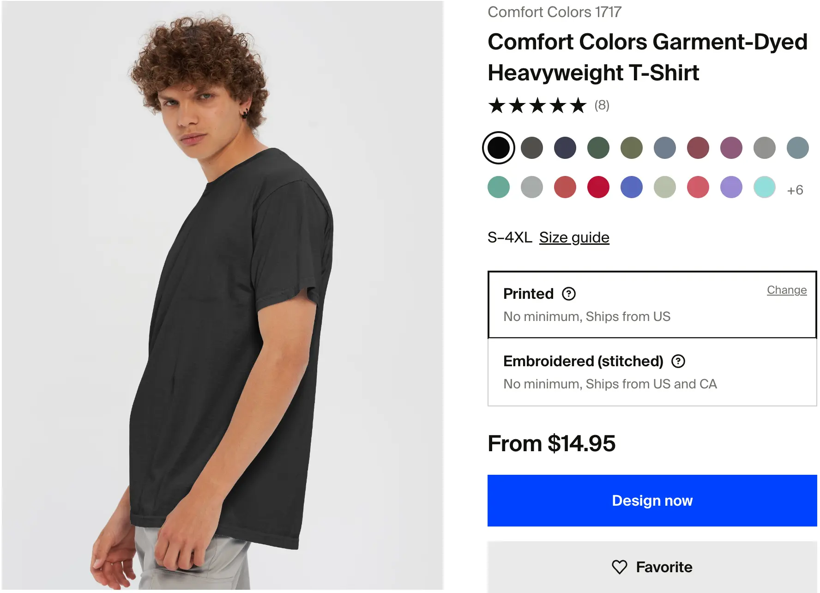Pick the navy blue color swatch
Viewport: 820px width, 593px height.
tap(565, 148)
